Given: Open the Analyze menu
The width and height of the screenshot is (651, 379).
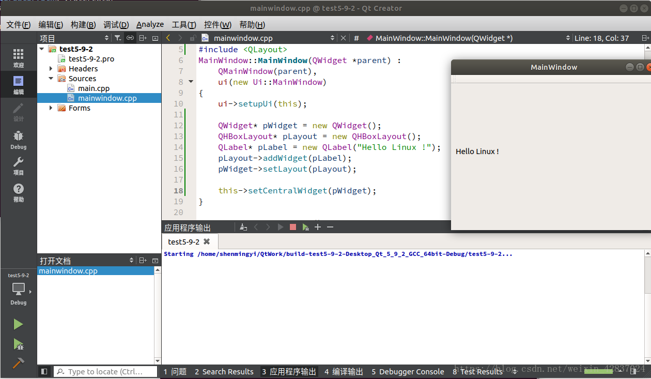Looking at the screenshot, I should pyautogui.click(x=150, y=24).
